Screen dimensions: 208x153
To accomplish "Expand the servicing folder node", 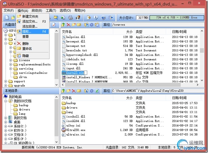I will coord(11,69).
